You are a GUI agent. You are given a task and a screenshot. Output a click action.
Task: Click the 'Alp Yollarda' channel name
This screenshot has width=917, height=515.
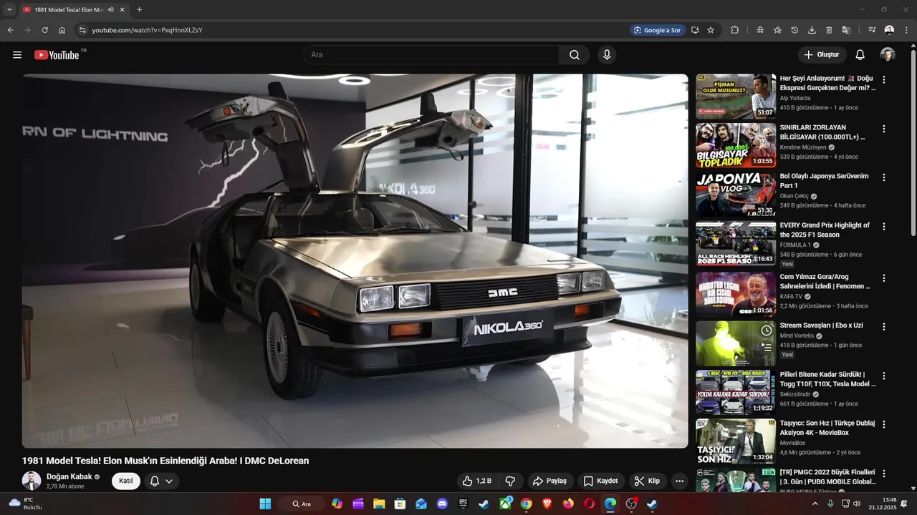click(x=795, y=98)
